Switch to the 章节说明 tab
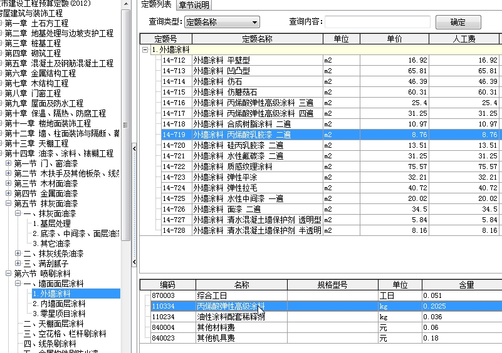The image size is (502, 353). click(194, 5)
